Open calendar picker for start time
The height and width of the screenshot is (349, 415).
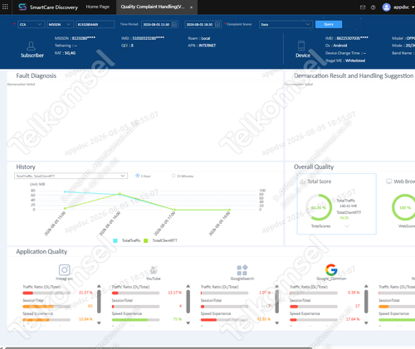click(174, 24)
